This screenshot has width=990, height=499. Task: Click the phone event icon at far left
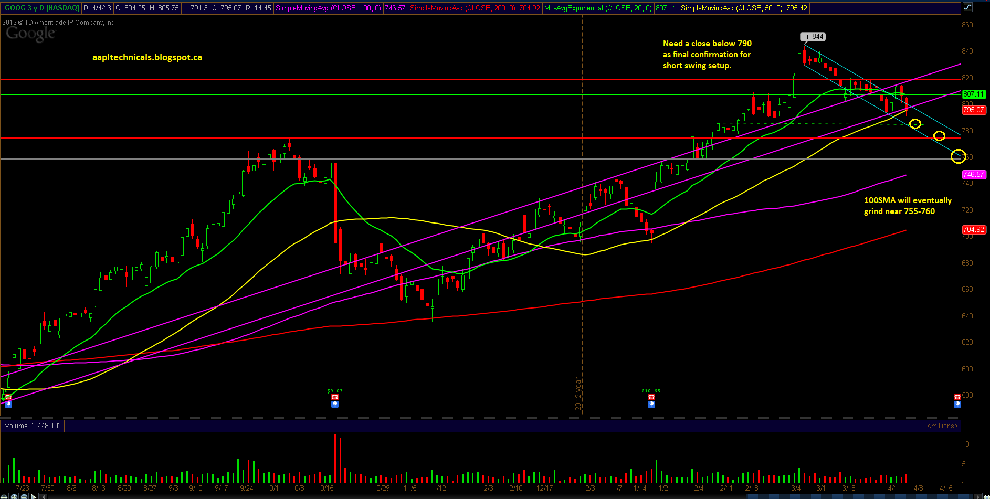pos(8,398)
